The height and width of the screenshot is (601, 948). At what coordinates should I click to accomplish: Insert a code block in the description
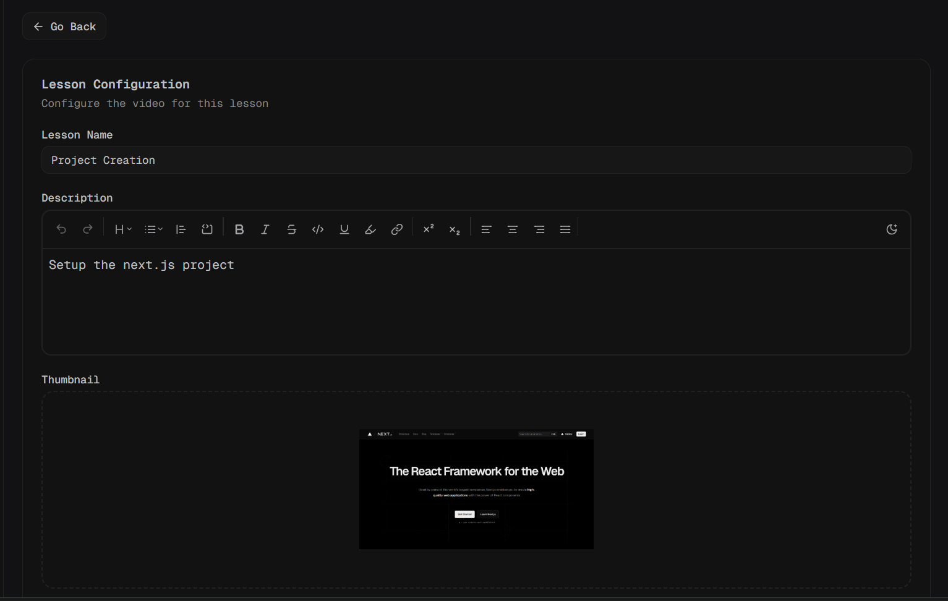[207, 229]
